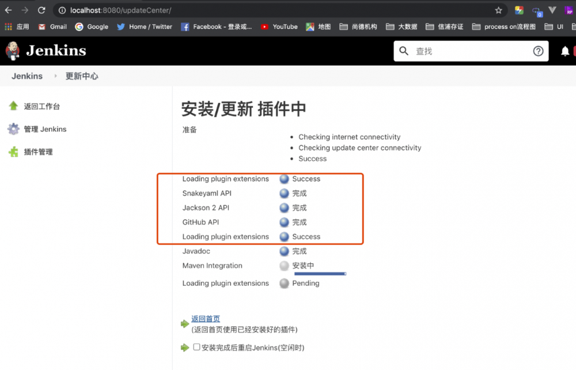Click the 返回首页 link
The image size is (576, 370).
click(205, 318)
